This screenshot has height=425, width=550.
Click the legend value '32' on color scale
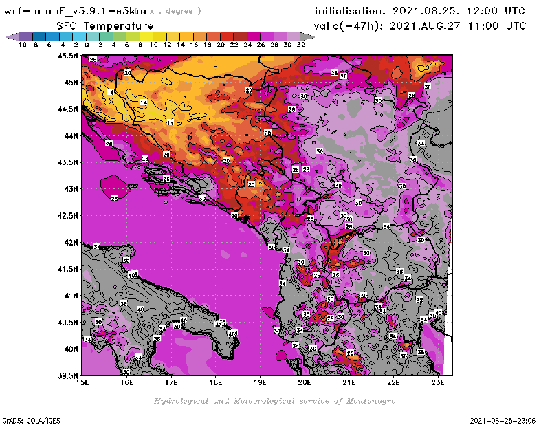tap(301, 45)
